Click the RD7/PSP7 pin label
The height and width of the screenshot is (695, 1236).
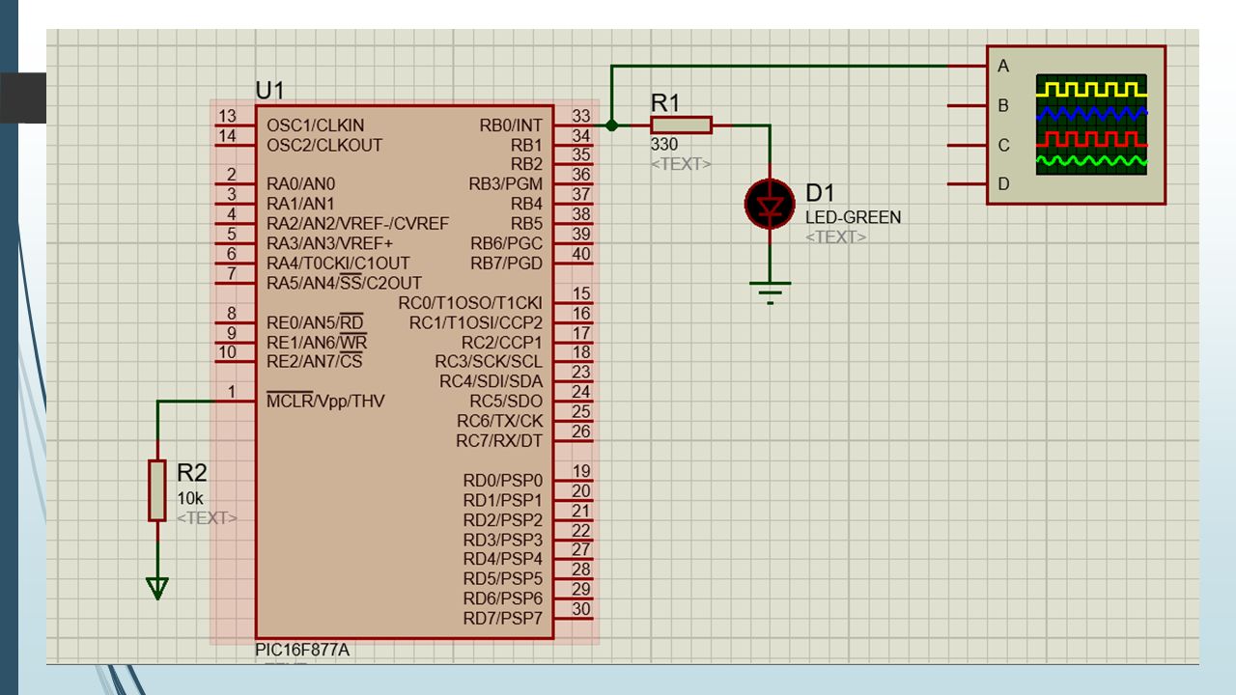[503, 618]
